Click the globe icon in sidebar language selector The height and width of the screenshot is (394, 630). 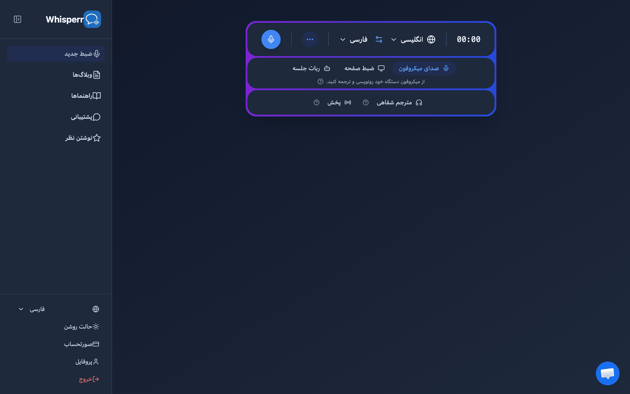tap(96, 309)
